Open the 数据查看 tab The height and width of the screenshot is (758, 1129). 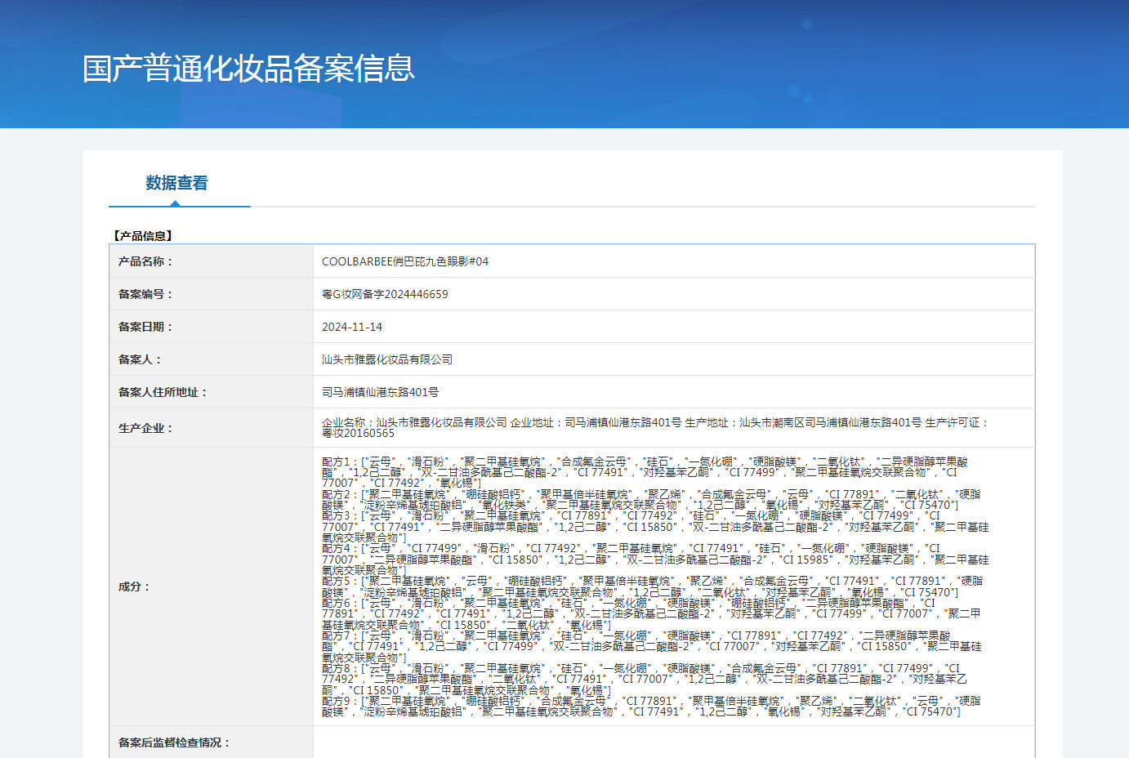(177, 183)
